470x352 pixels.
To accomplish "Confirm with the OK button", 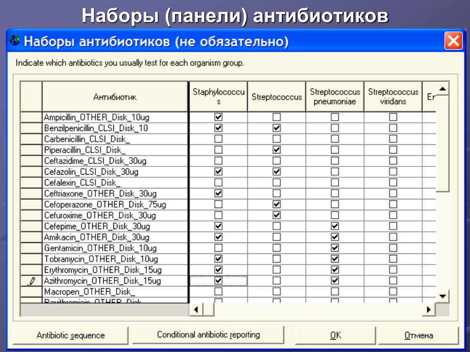I will click(336, 335).
